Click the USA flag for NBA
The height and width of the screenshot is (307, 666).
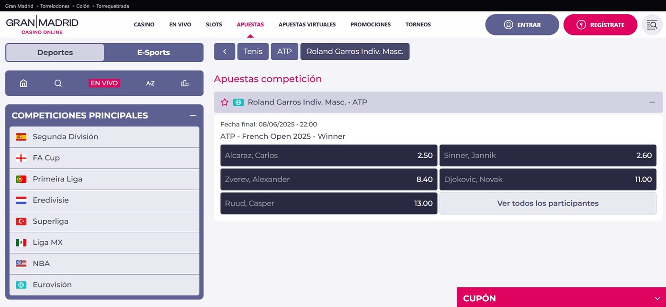pos(21,263)
